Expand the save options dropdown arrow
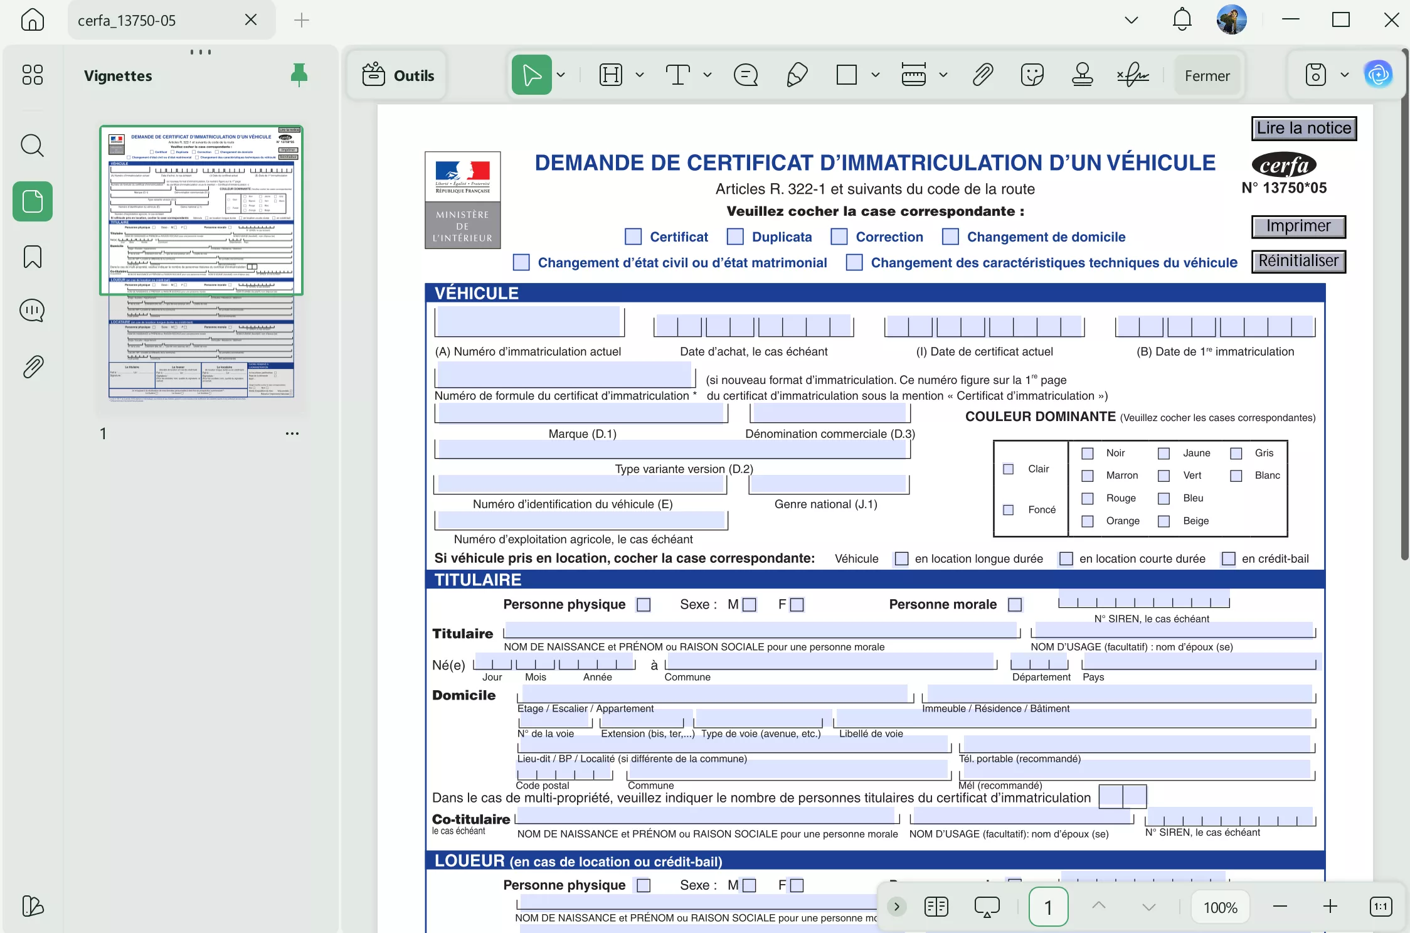1410x933 pixels. [x=1345, y=75]
